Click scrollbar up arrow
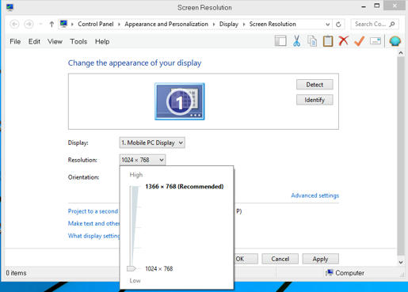 (401, 53)
